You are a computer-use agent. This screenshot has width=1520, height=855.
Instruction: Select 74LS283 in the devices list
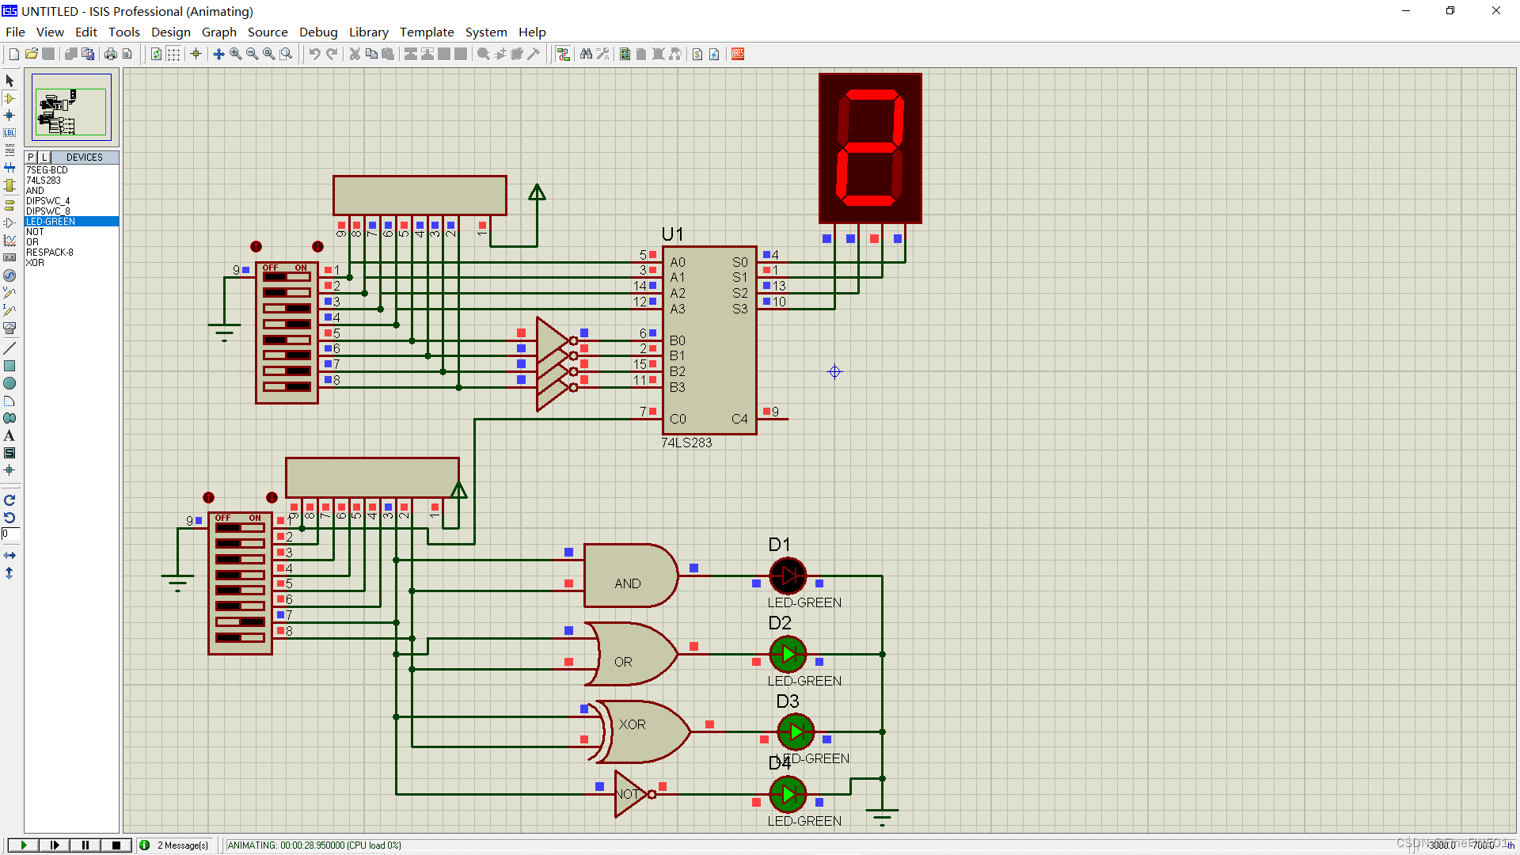[44, 180]
